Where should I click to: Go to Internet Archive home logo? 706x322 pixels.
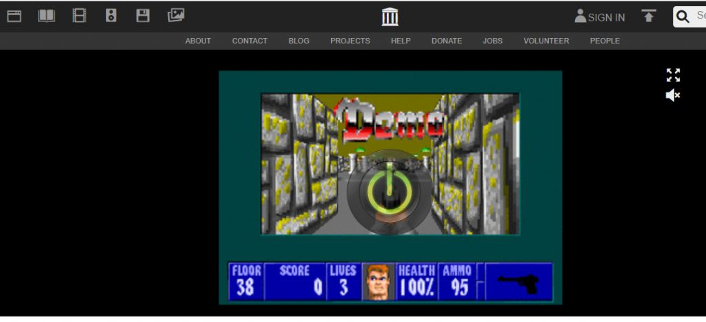pos(390,17)
